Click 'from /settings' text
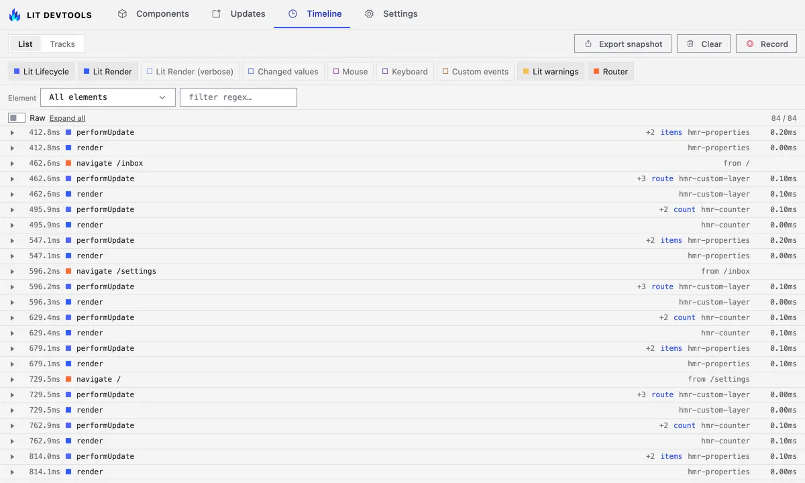Viewport: 805px width, 483px height. [x=719, y=379]
